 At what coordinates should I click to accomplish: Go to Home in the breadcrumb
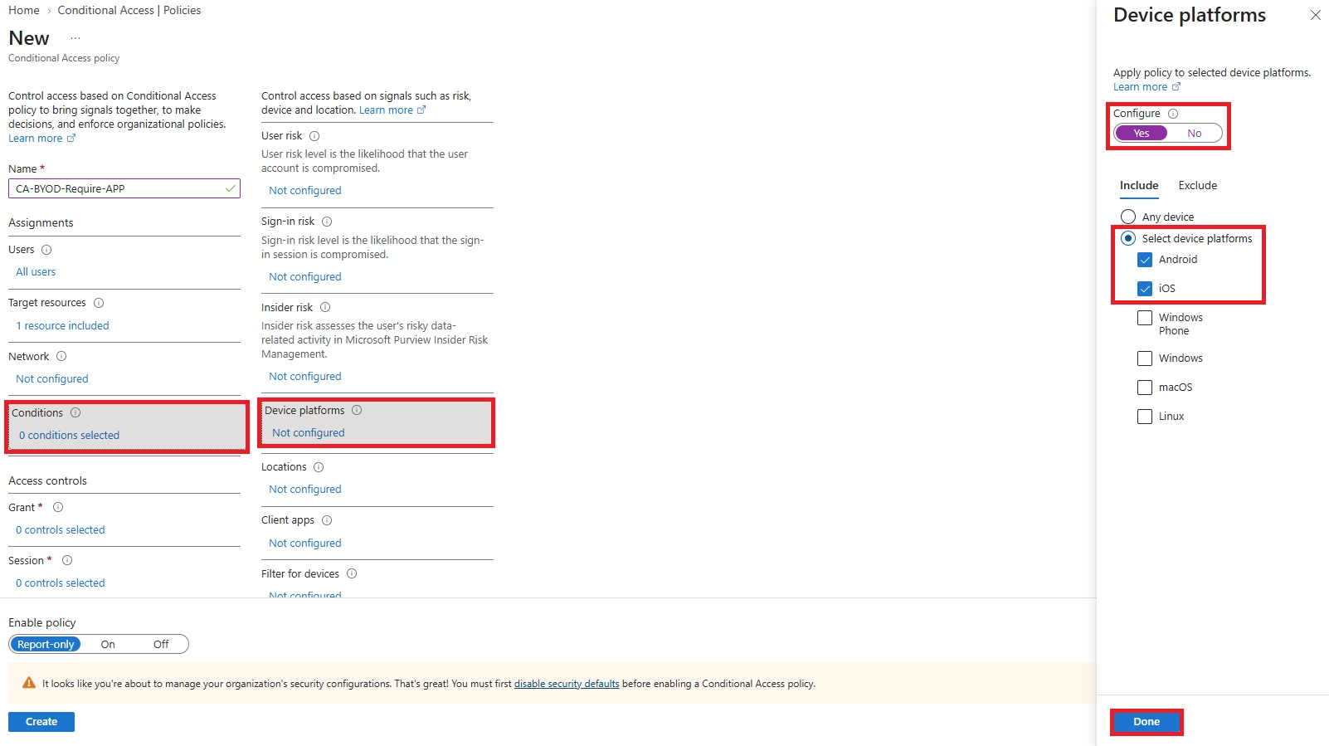[x=24, y=10]
